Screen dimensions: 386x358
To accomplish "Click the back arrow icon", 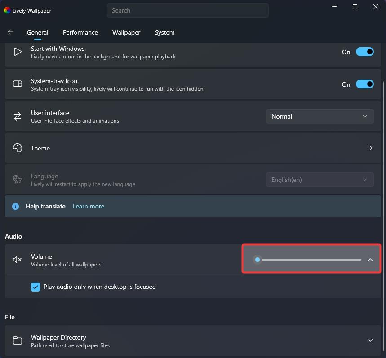I will coord(11,32).
